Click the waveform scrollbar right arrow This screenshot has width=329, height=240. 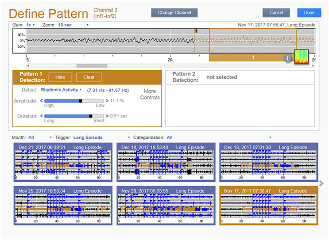(313, 66)
